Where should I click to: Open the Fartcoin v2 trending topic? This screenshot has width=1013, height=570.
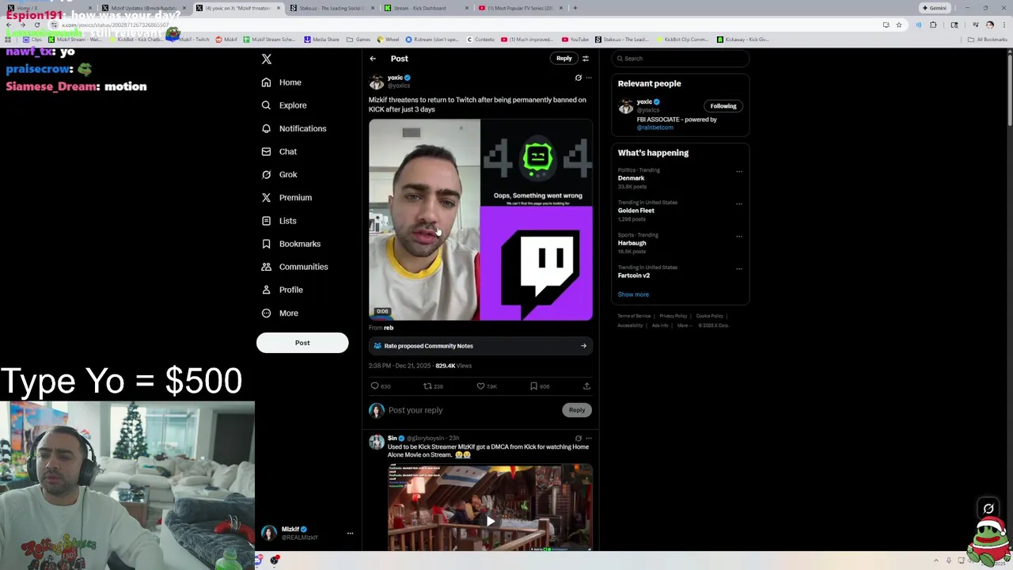[634, 275]
